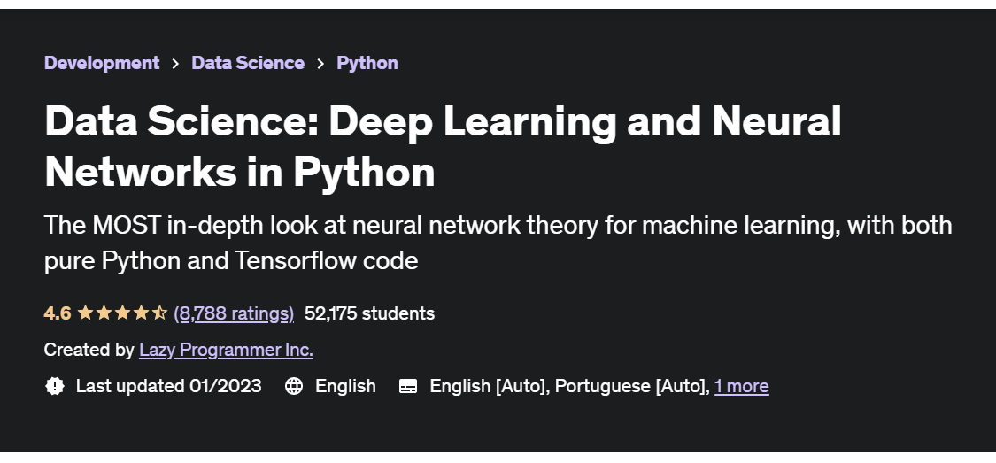This screenshot has height=463, width=996.
Task: Open the Python breadcrumb link
Action: [x=367, y=63]
